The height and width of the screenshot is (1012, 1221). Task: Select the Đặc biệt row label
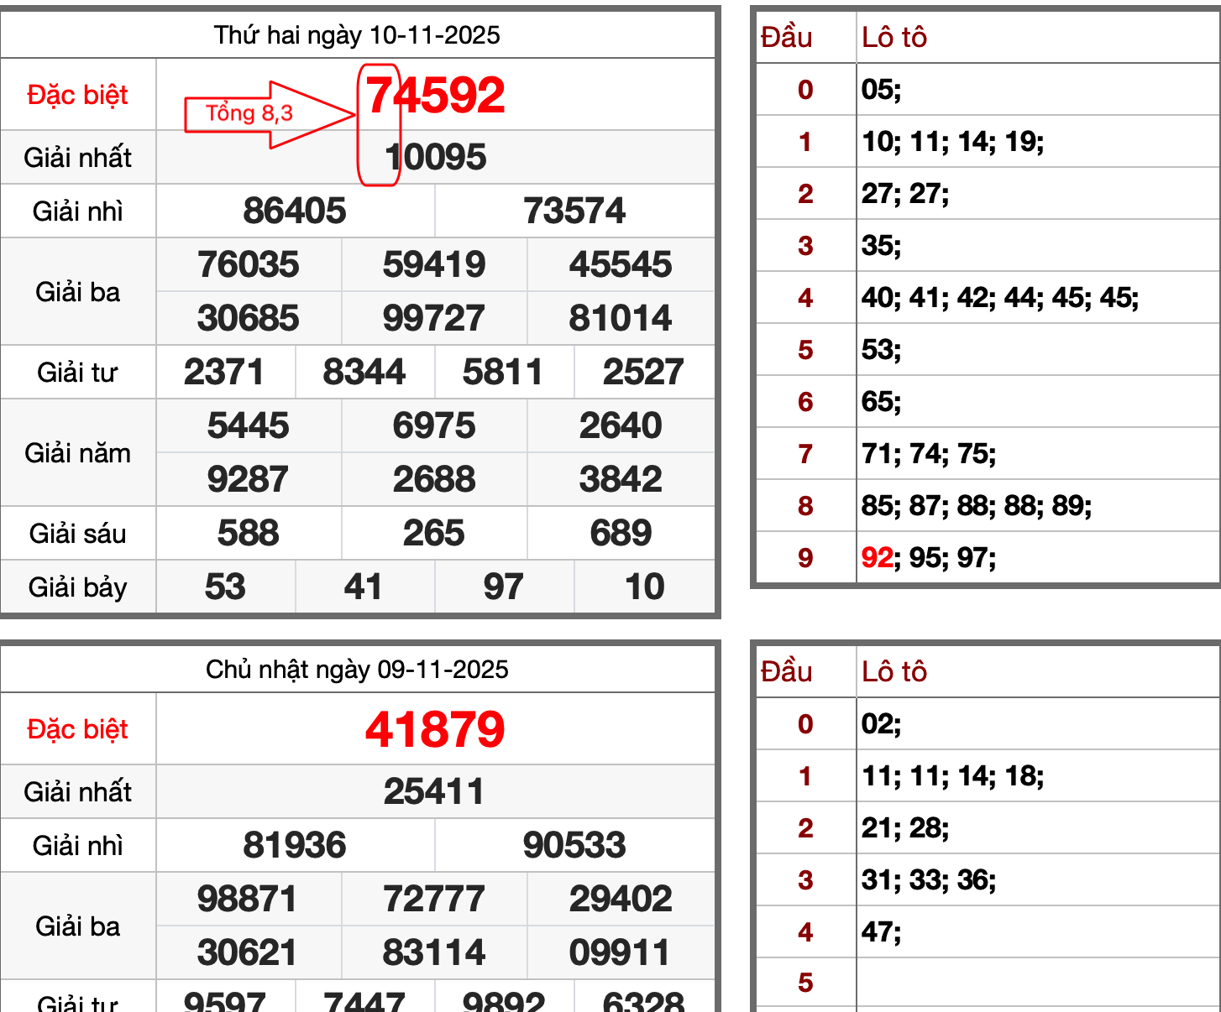[x=77, y=95]
